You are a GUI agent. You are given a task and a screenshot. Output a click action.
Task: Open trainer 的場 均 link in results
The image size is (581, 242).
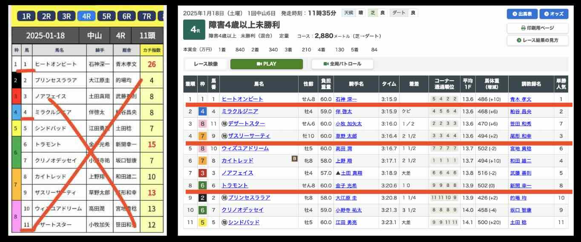coord(518,197)
